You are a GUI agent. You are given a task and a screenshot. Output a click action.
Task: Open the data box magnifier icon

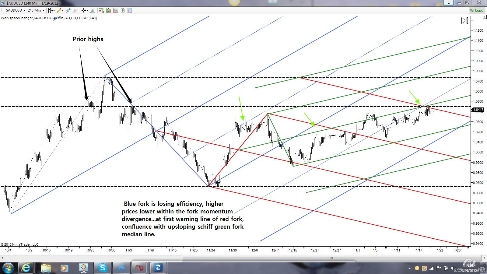(93, 10)
